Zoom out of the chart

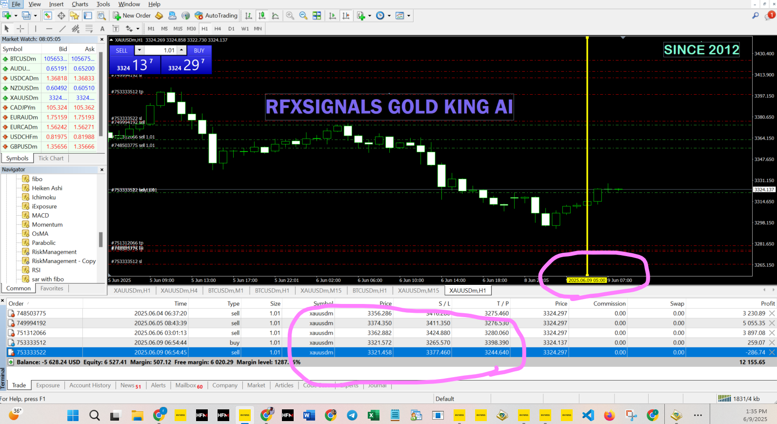[303, 16]
